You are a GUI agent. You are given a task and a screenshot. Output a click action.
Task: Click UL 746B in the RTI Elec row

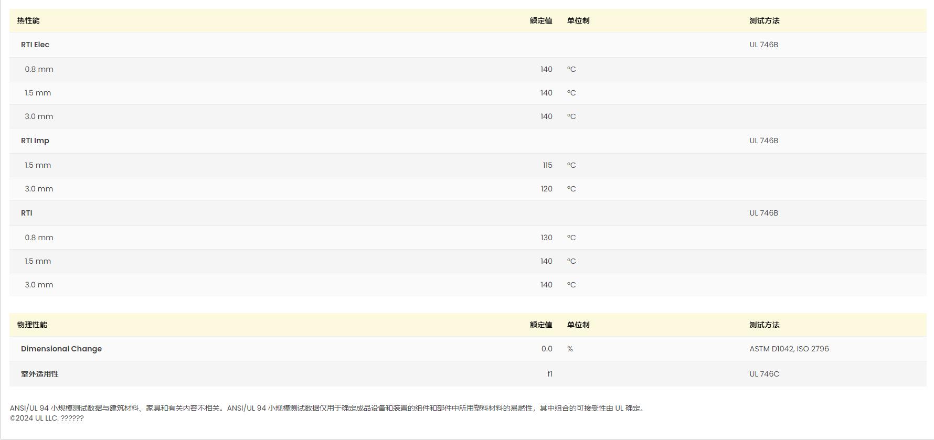tap(763, 45)
